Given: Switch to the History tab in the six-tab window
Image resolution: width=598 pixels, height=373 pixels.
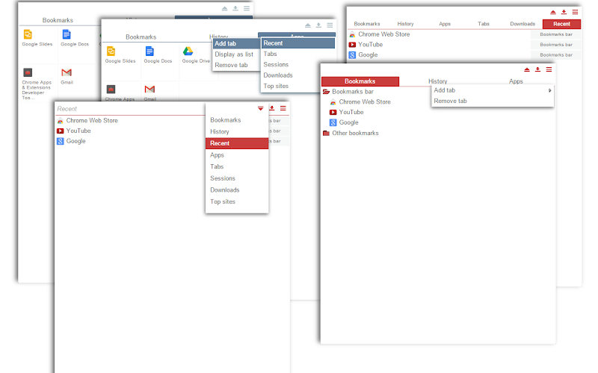Looking at the screenshot, I should 405,24.
